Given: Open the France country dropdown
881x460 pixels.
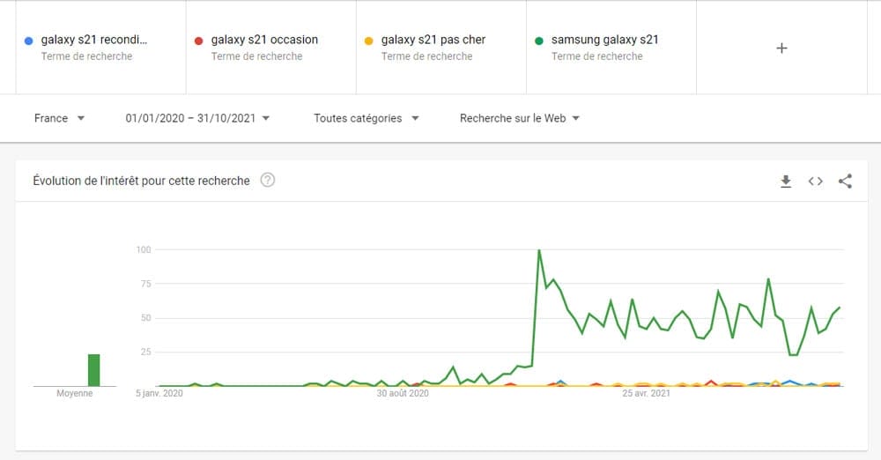Looking at the screenshot, I should point(60,118).
